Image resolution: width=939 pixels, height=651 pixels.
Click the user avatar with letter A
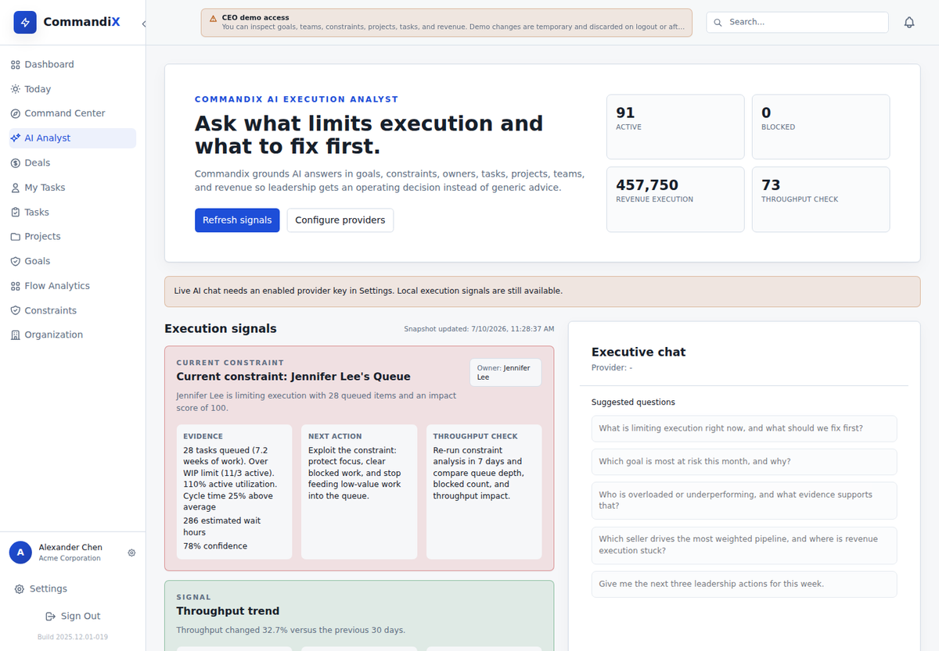[x=20, y=553]
